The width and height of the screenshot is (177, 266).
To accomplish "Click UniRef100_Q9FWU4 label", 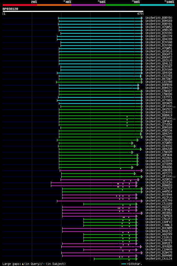I will point(159,155).
